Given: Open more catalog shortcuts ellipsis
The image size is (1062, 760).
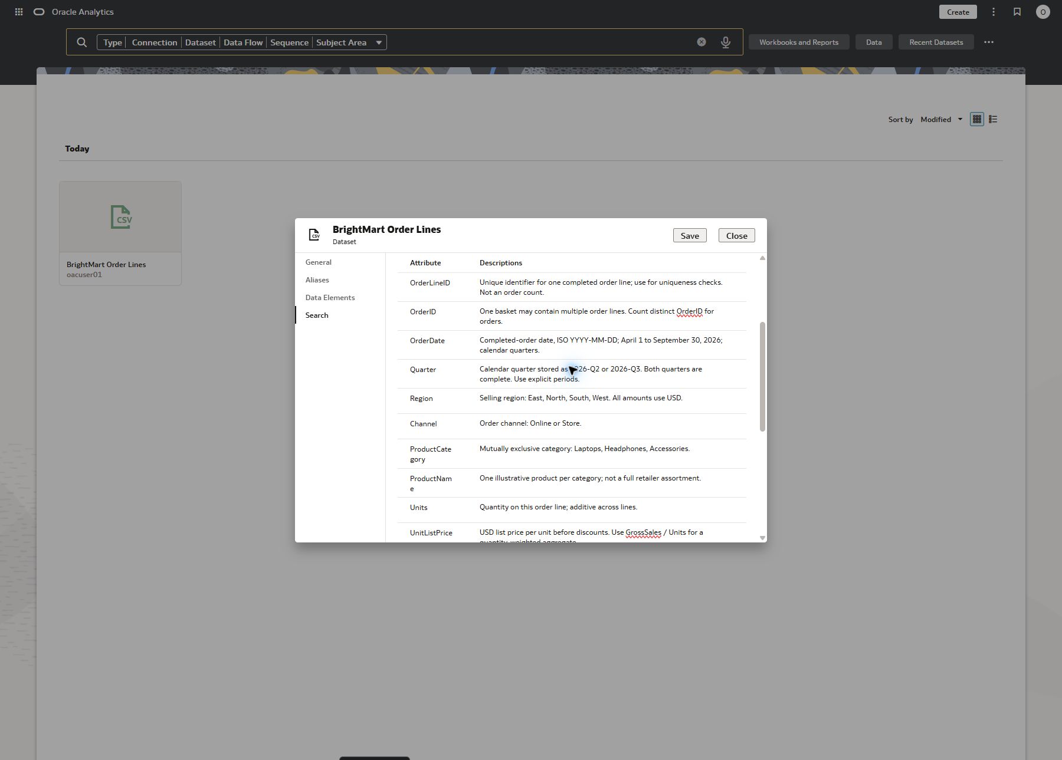Looking at the screenshot, I should coord(989,42).
